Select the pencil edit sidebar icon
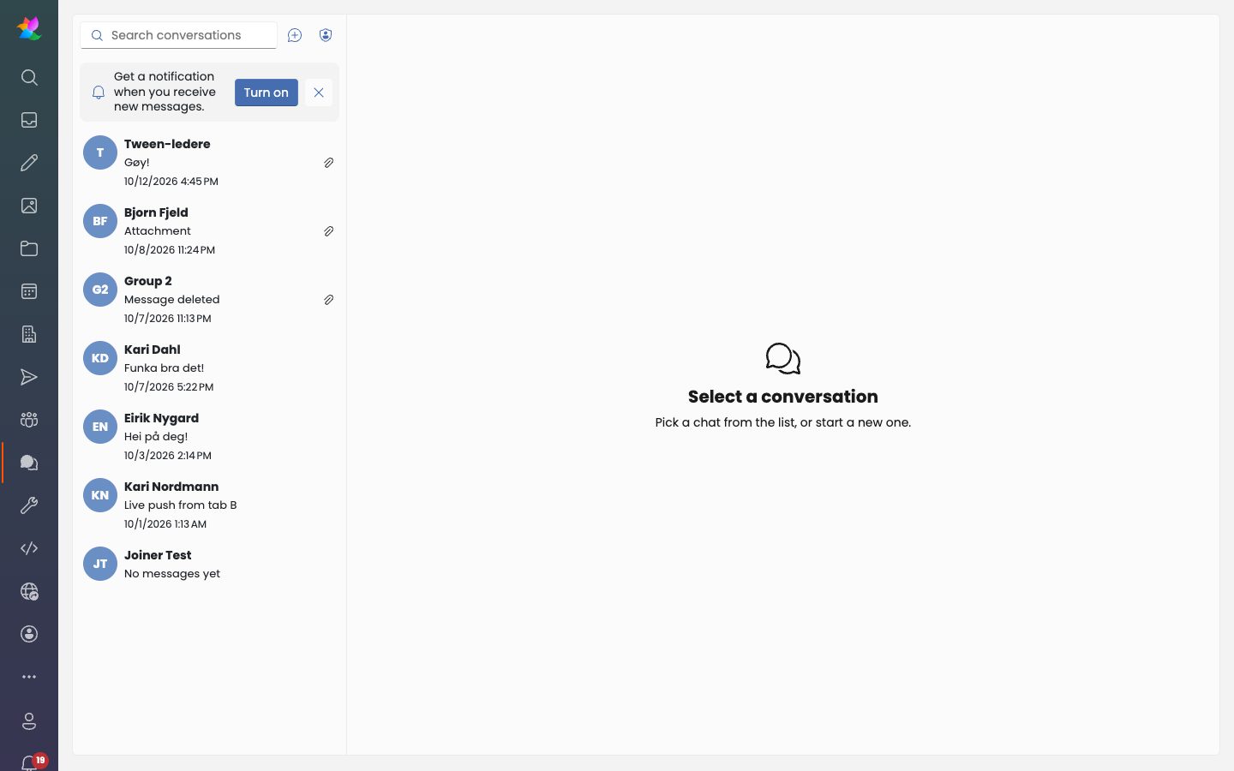 tap(29, 163)
